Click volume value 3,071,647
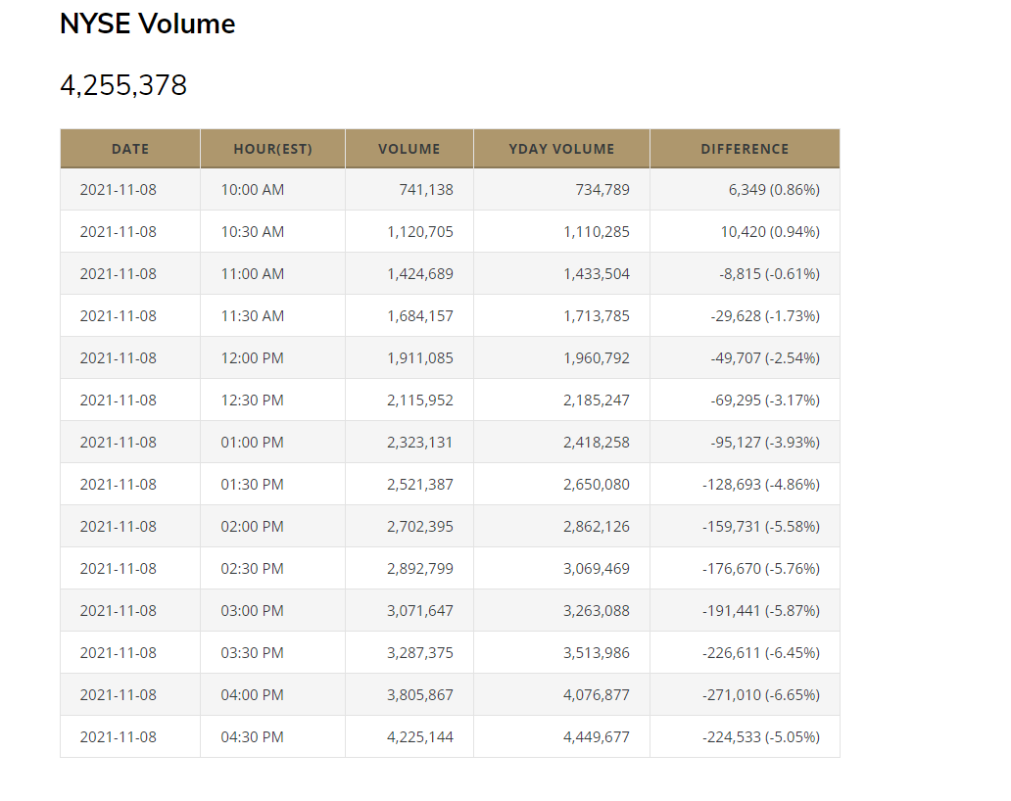Screen dimensions: 1011x801 [x=420, y=611]
